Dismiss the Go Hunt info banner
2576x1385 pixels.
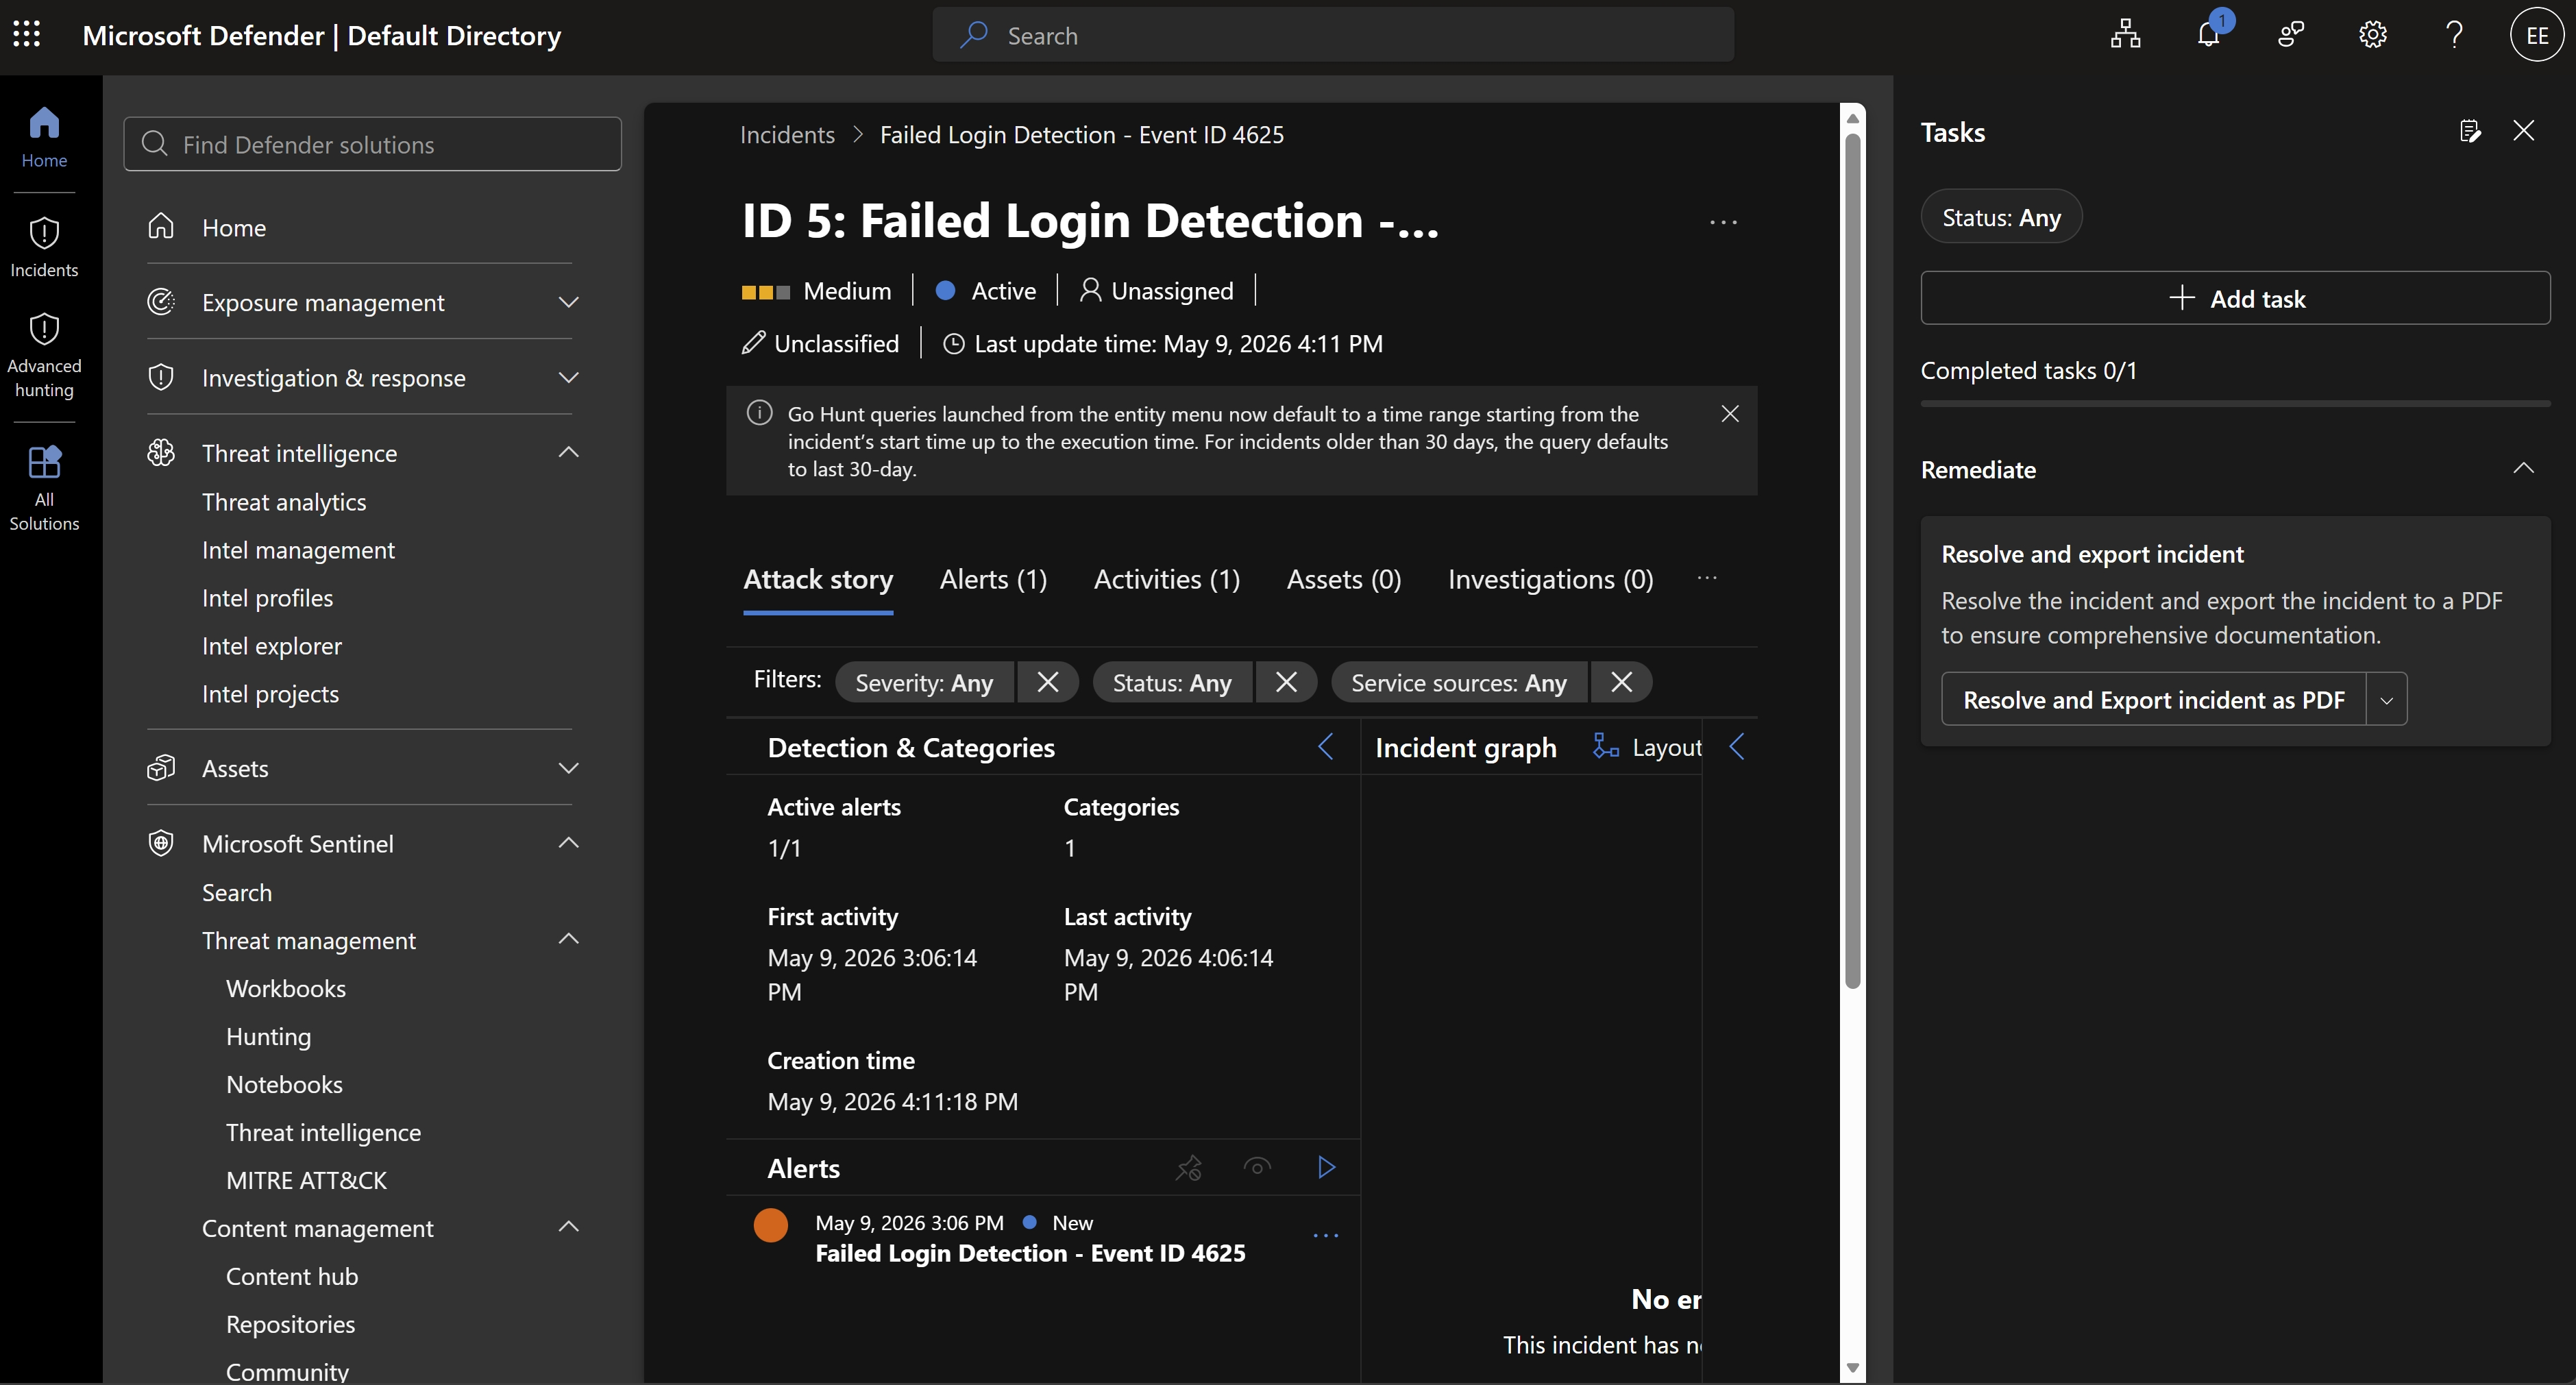click(1730, 414)
